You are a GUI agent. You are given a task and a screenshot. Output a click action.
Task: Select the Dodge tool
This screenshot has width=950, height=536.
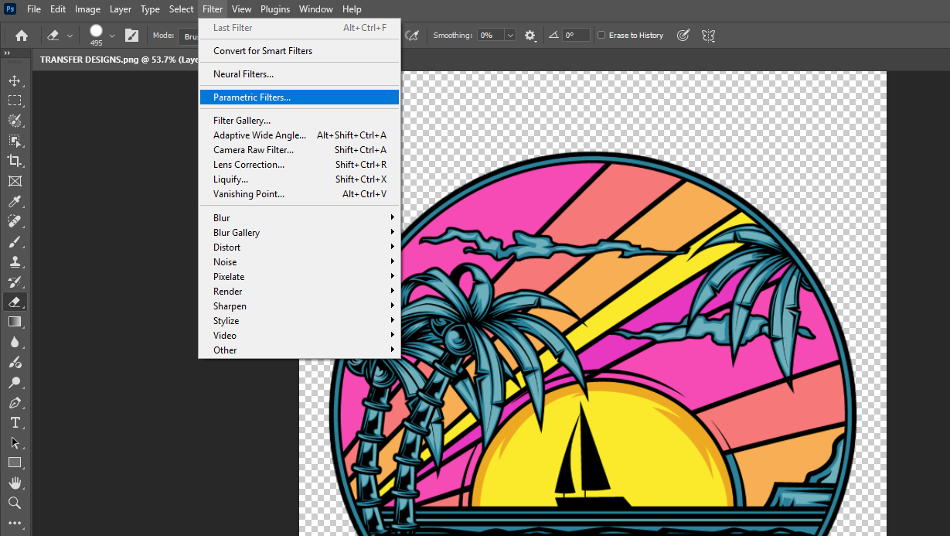coord(15,382)
